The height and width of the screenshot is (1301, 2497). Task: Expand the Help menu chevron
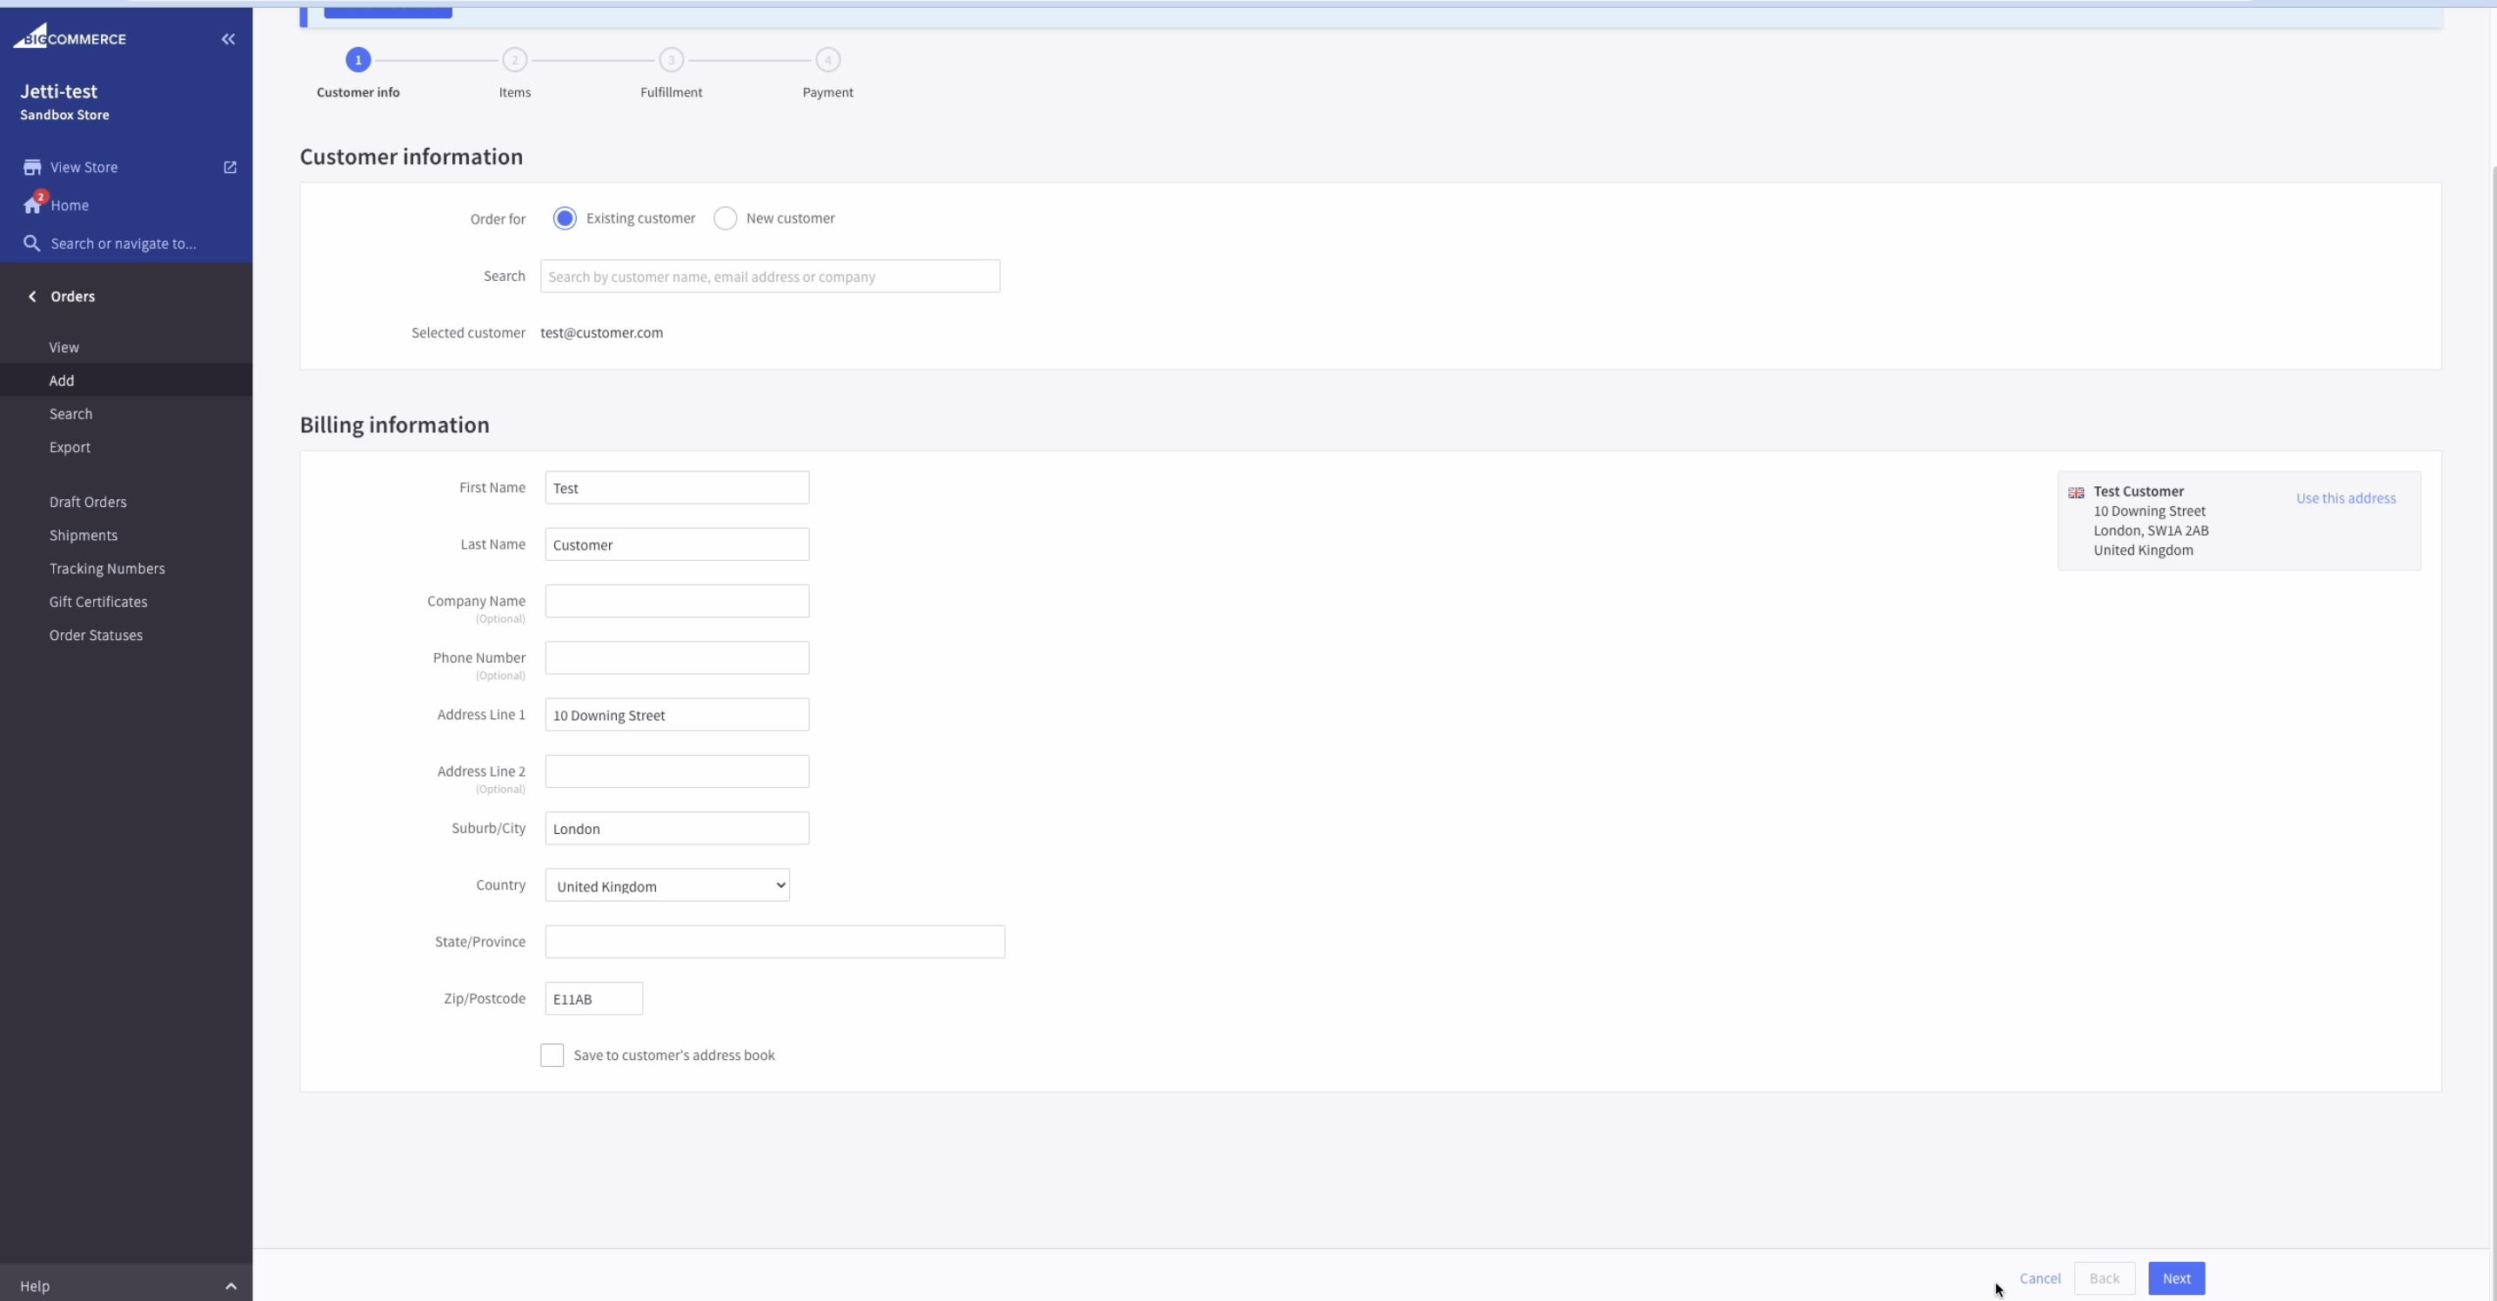pyautogui.click(x=231, y=1285)
